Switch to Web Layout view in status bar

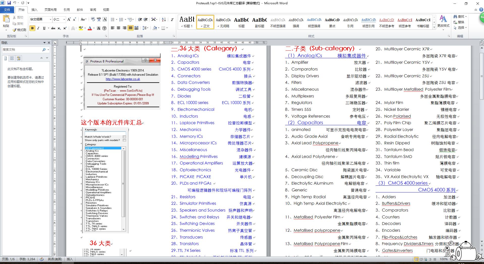[426, 259]
